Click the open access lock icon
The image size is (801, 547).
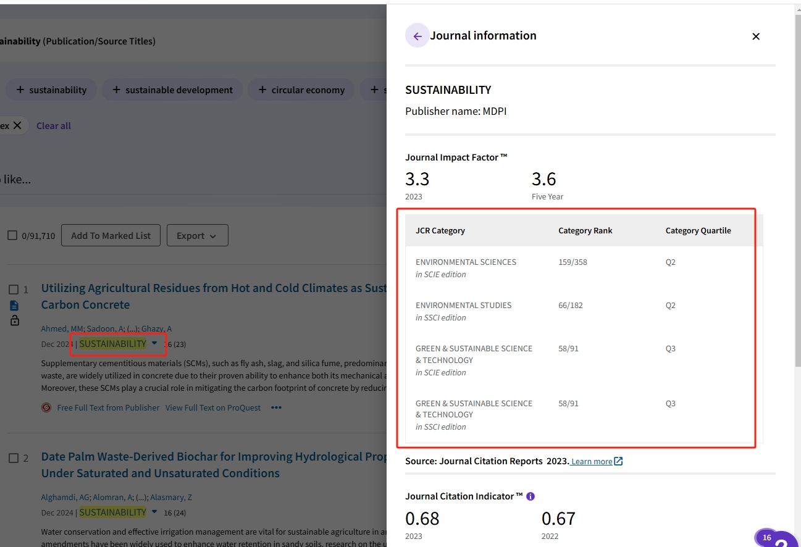coord(14,320)
